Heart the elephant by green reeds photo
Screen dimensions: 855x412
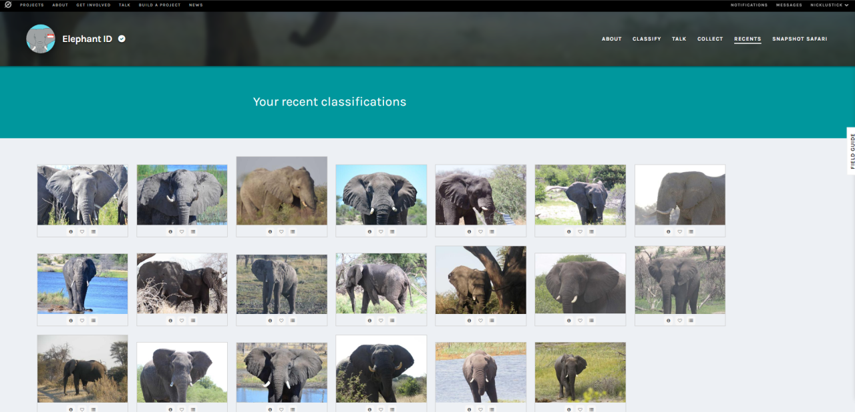point(182,231)
